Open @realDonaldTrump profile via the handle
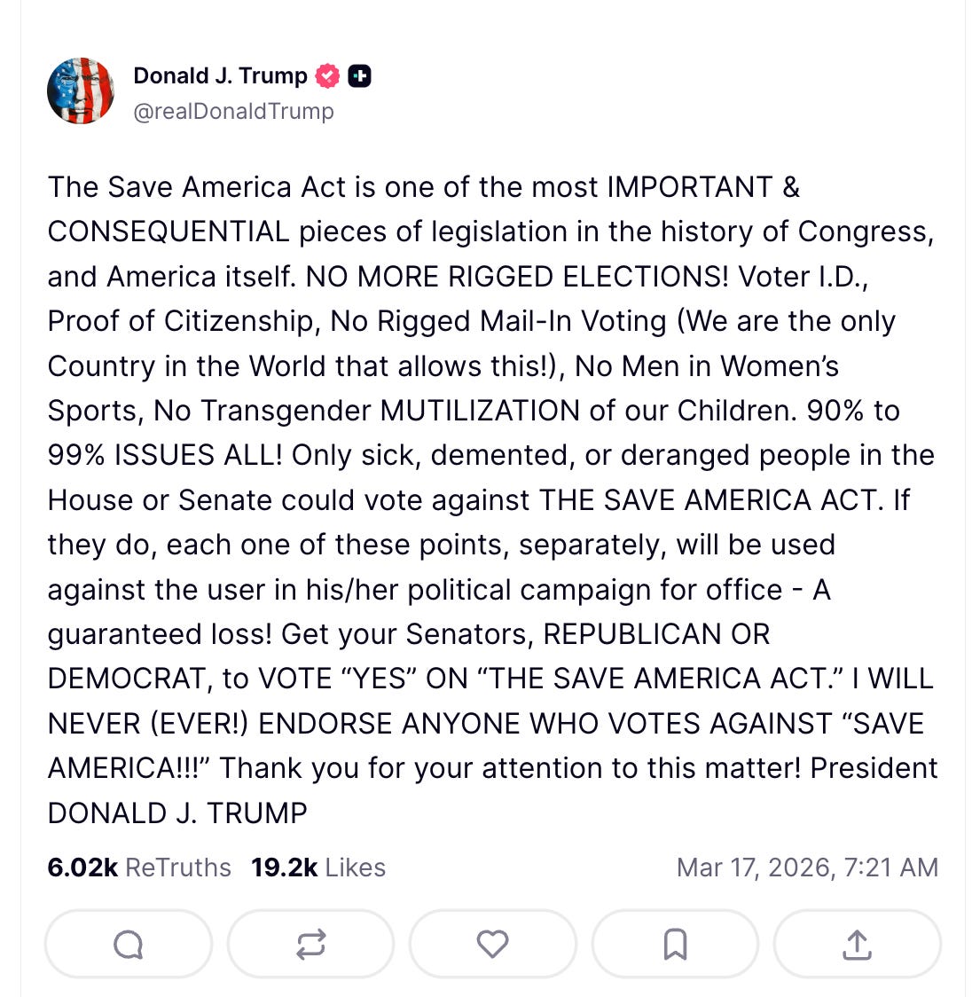The width and height of the screenshot is (972, 997). point(233,111)
